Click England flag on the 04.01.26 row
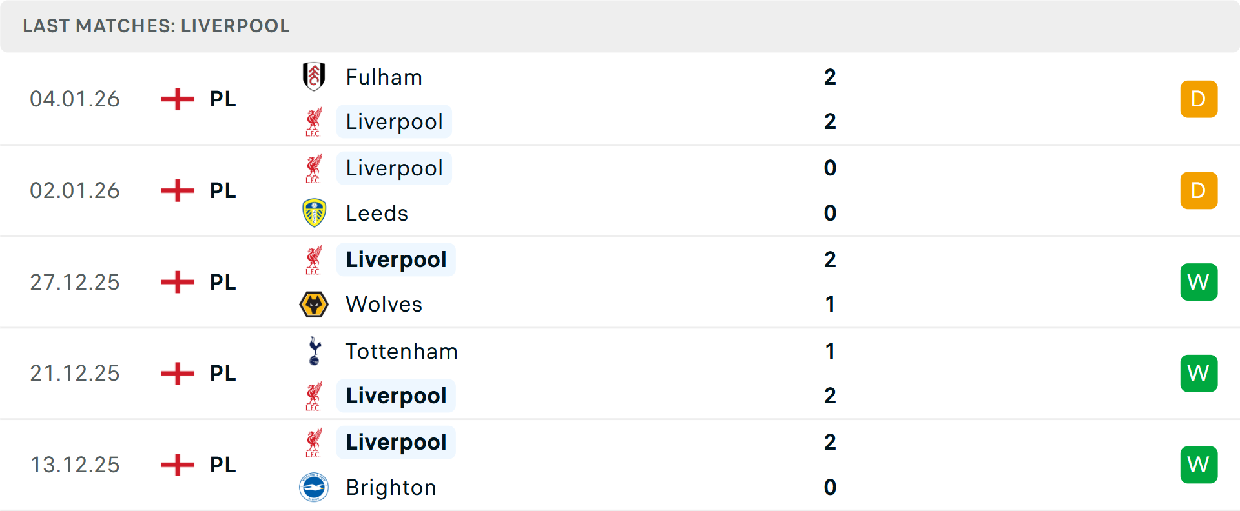This screenshot has width=1240, height=511. 178,99
